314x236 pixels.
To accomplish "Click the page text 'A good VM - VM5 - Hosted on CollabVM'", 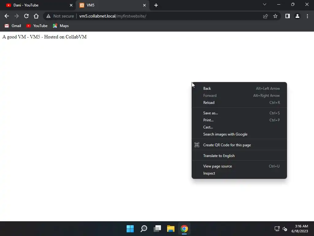I will pos(44,37).
